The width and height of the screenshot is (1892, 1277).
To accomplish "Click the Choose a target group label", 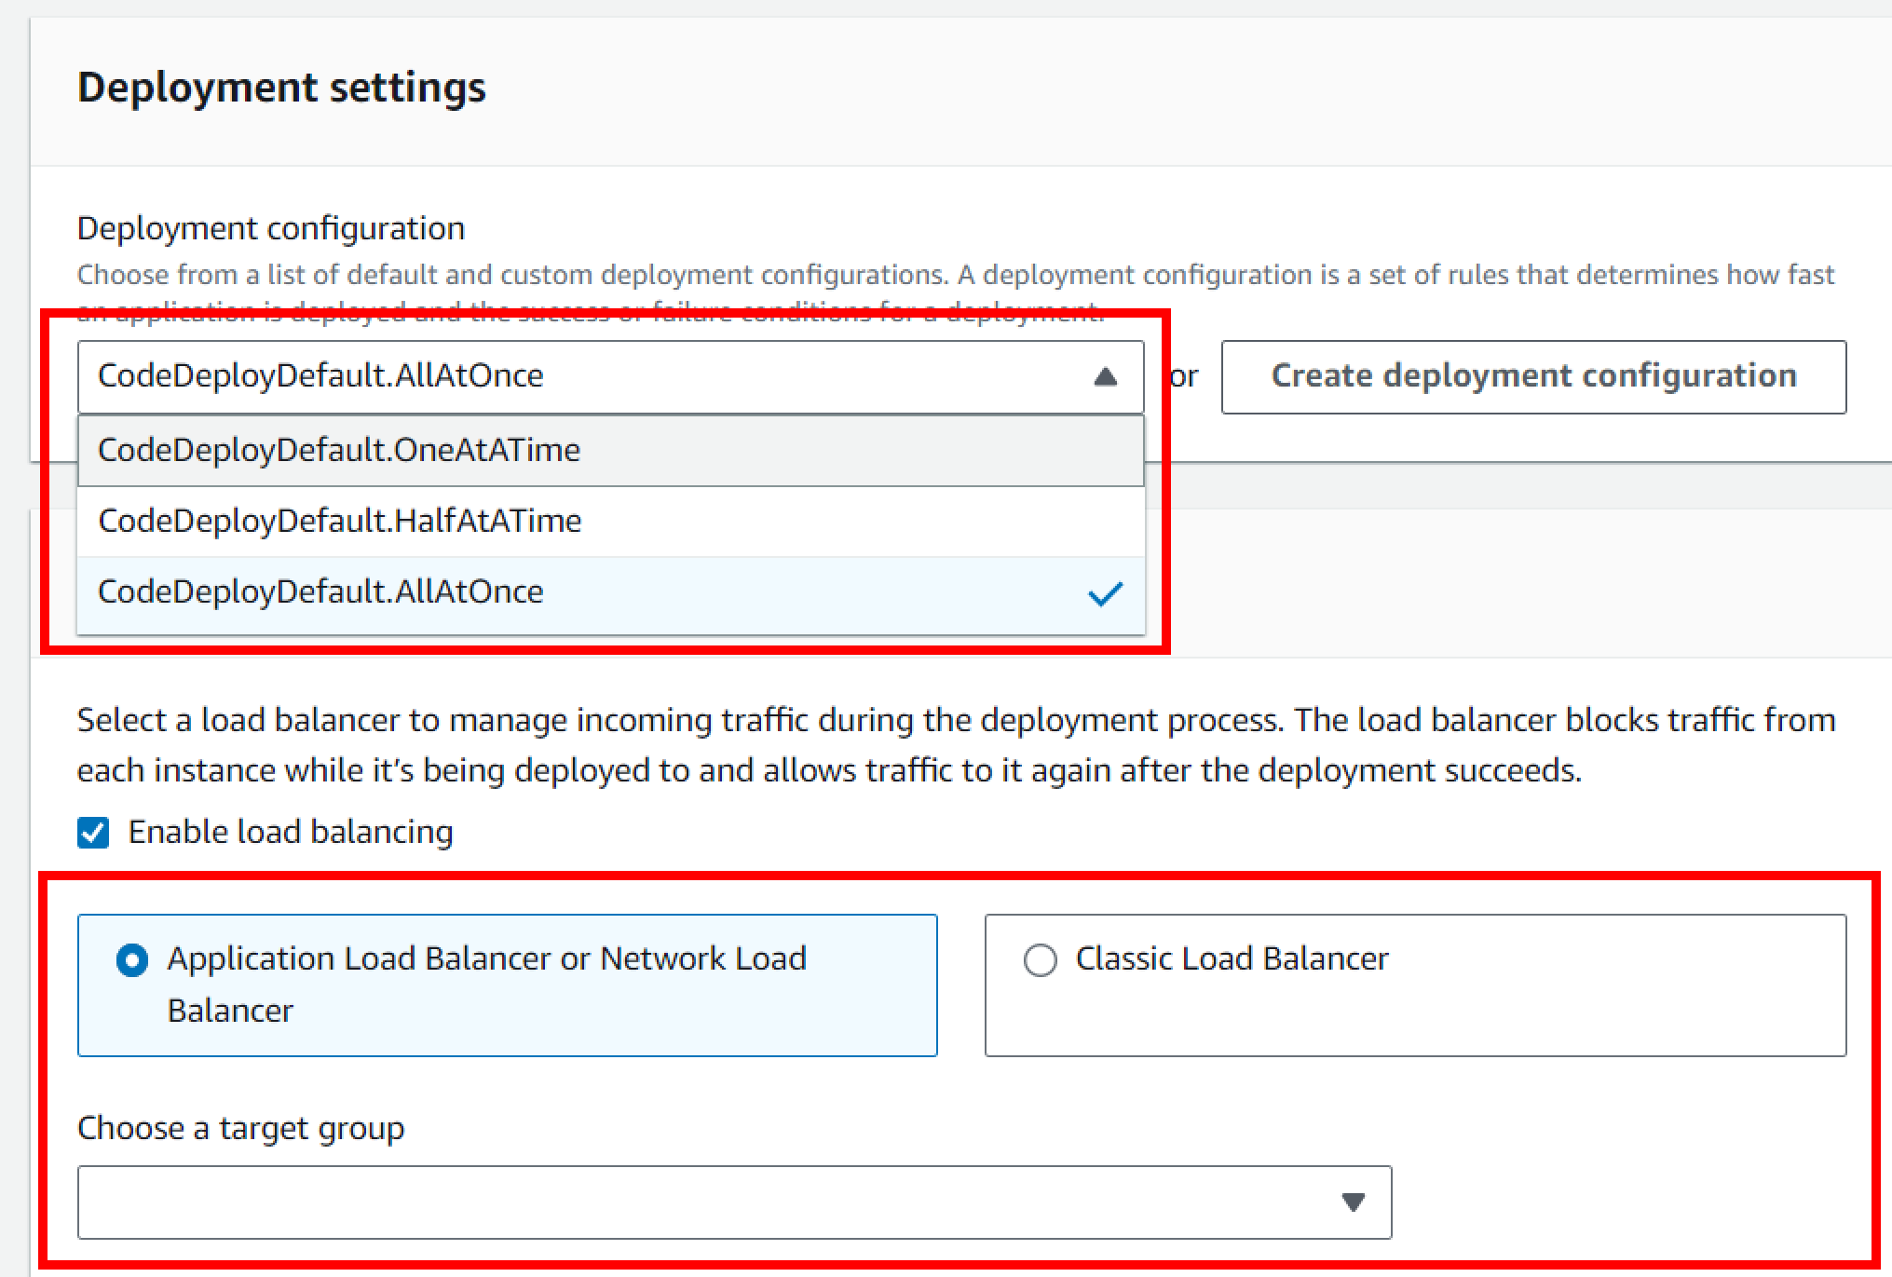I will tap(240, 1129).
